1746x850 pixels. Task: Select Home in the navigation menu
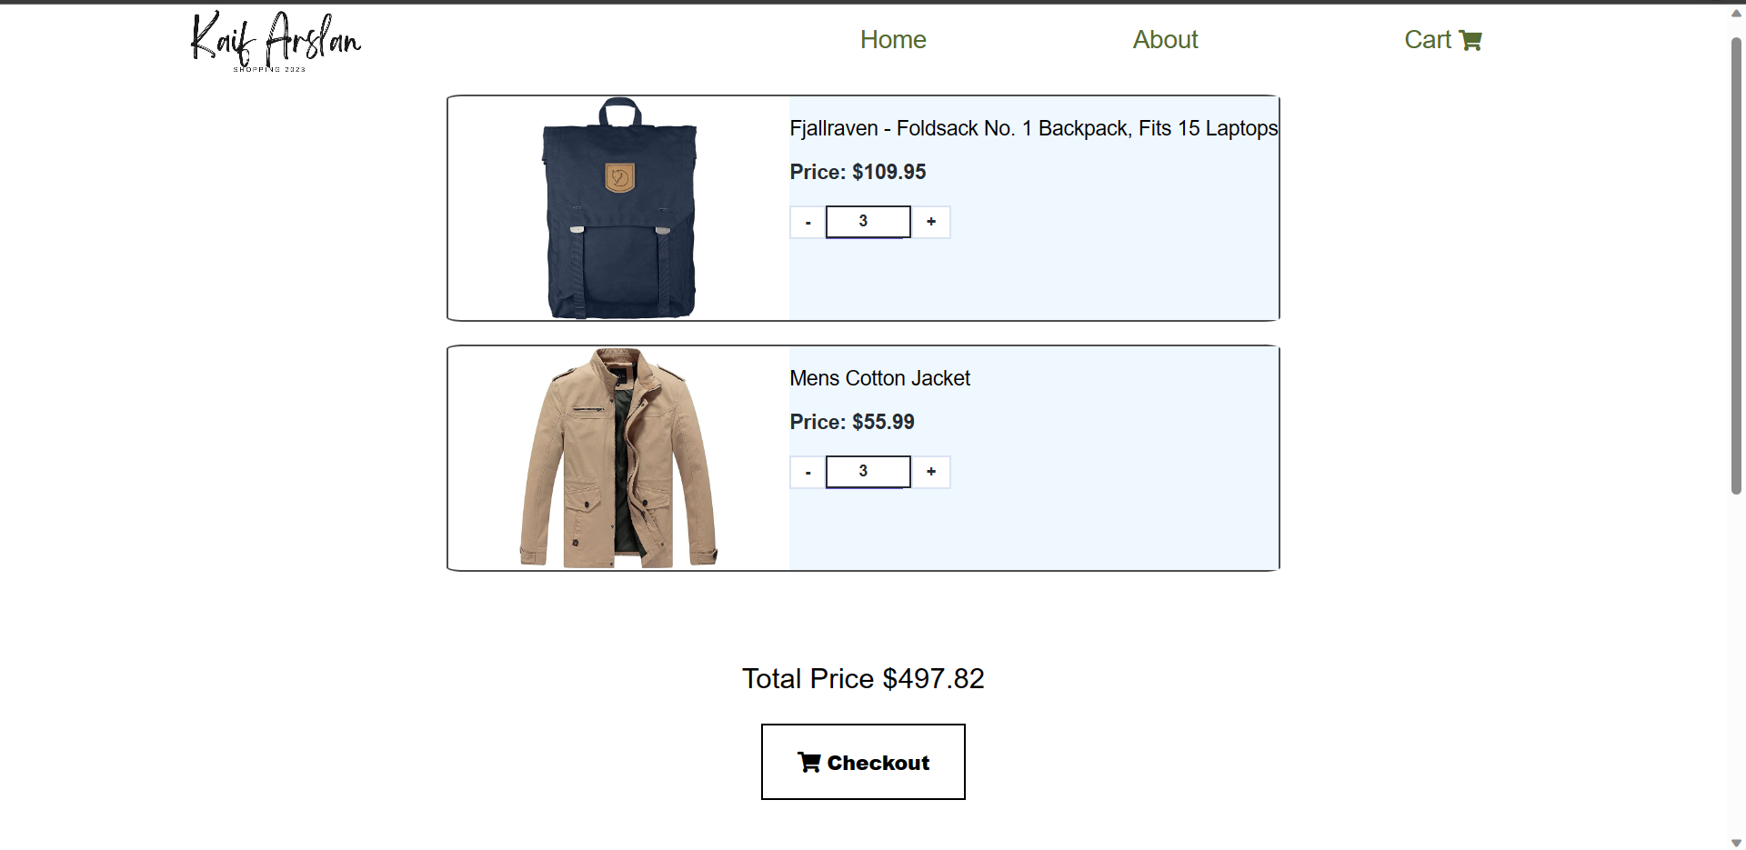(x=893, y=39)
